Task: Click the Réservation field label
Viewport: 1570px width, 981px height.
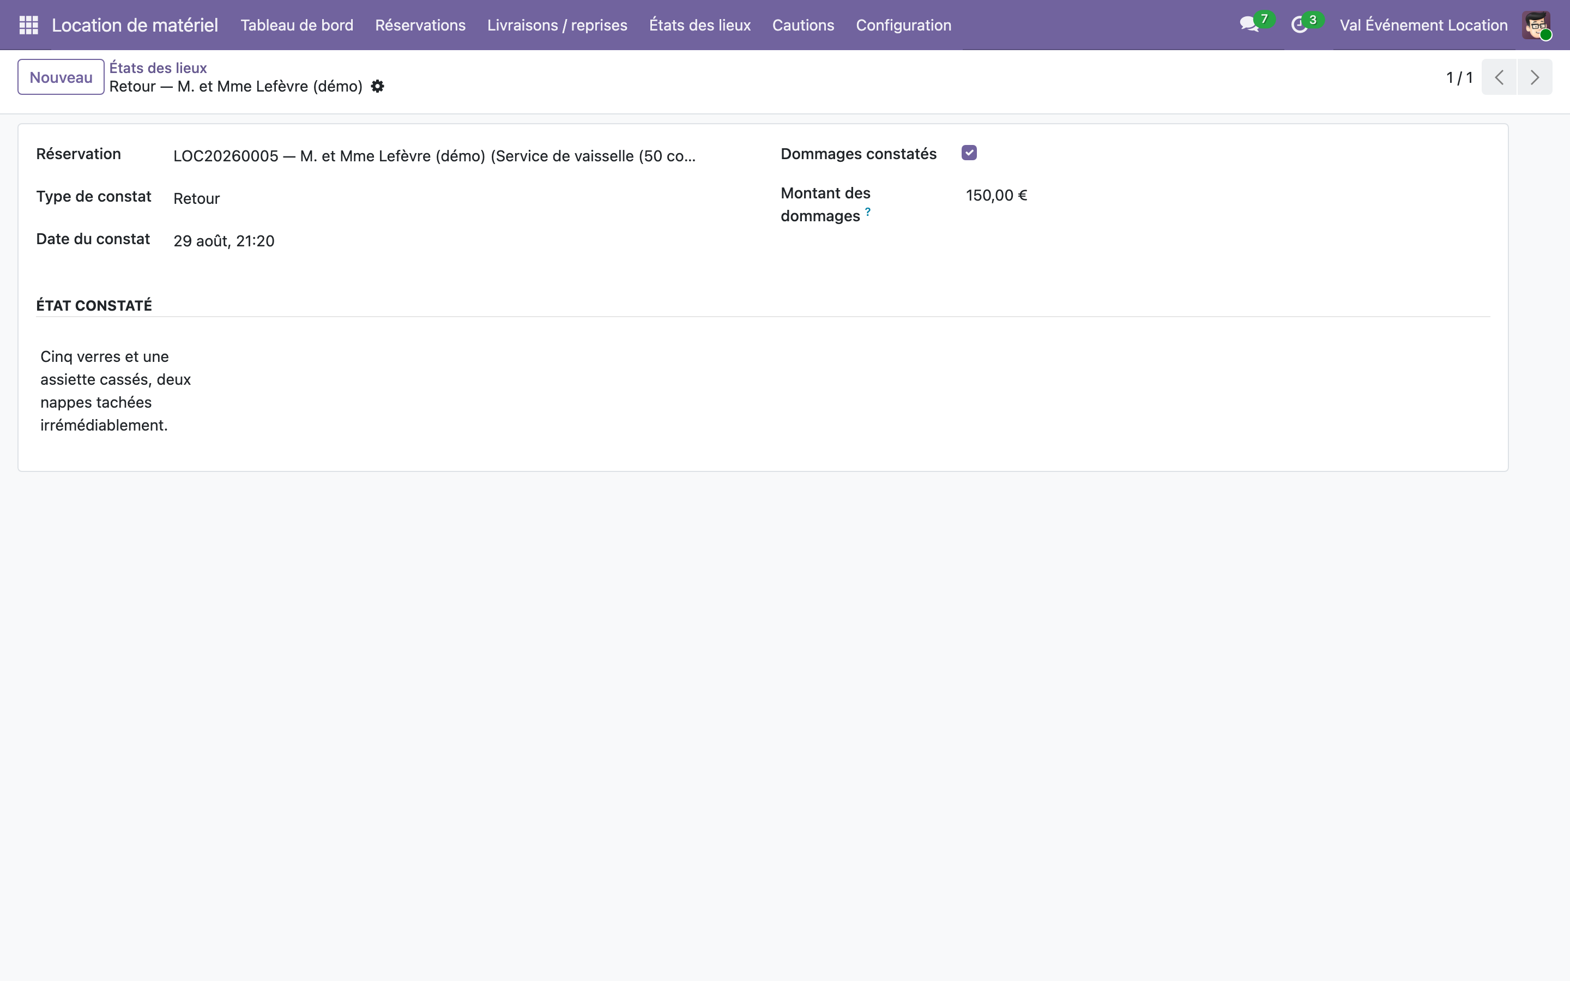Action: click(78, 154)
